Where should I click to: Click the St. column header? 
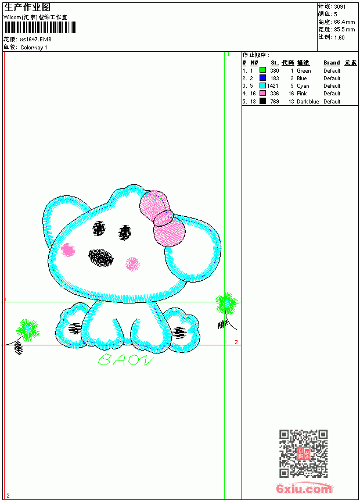click(275, 63)
